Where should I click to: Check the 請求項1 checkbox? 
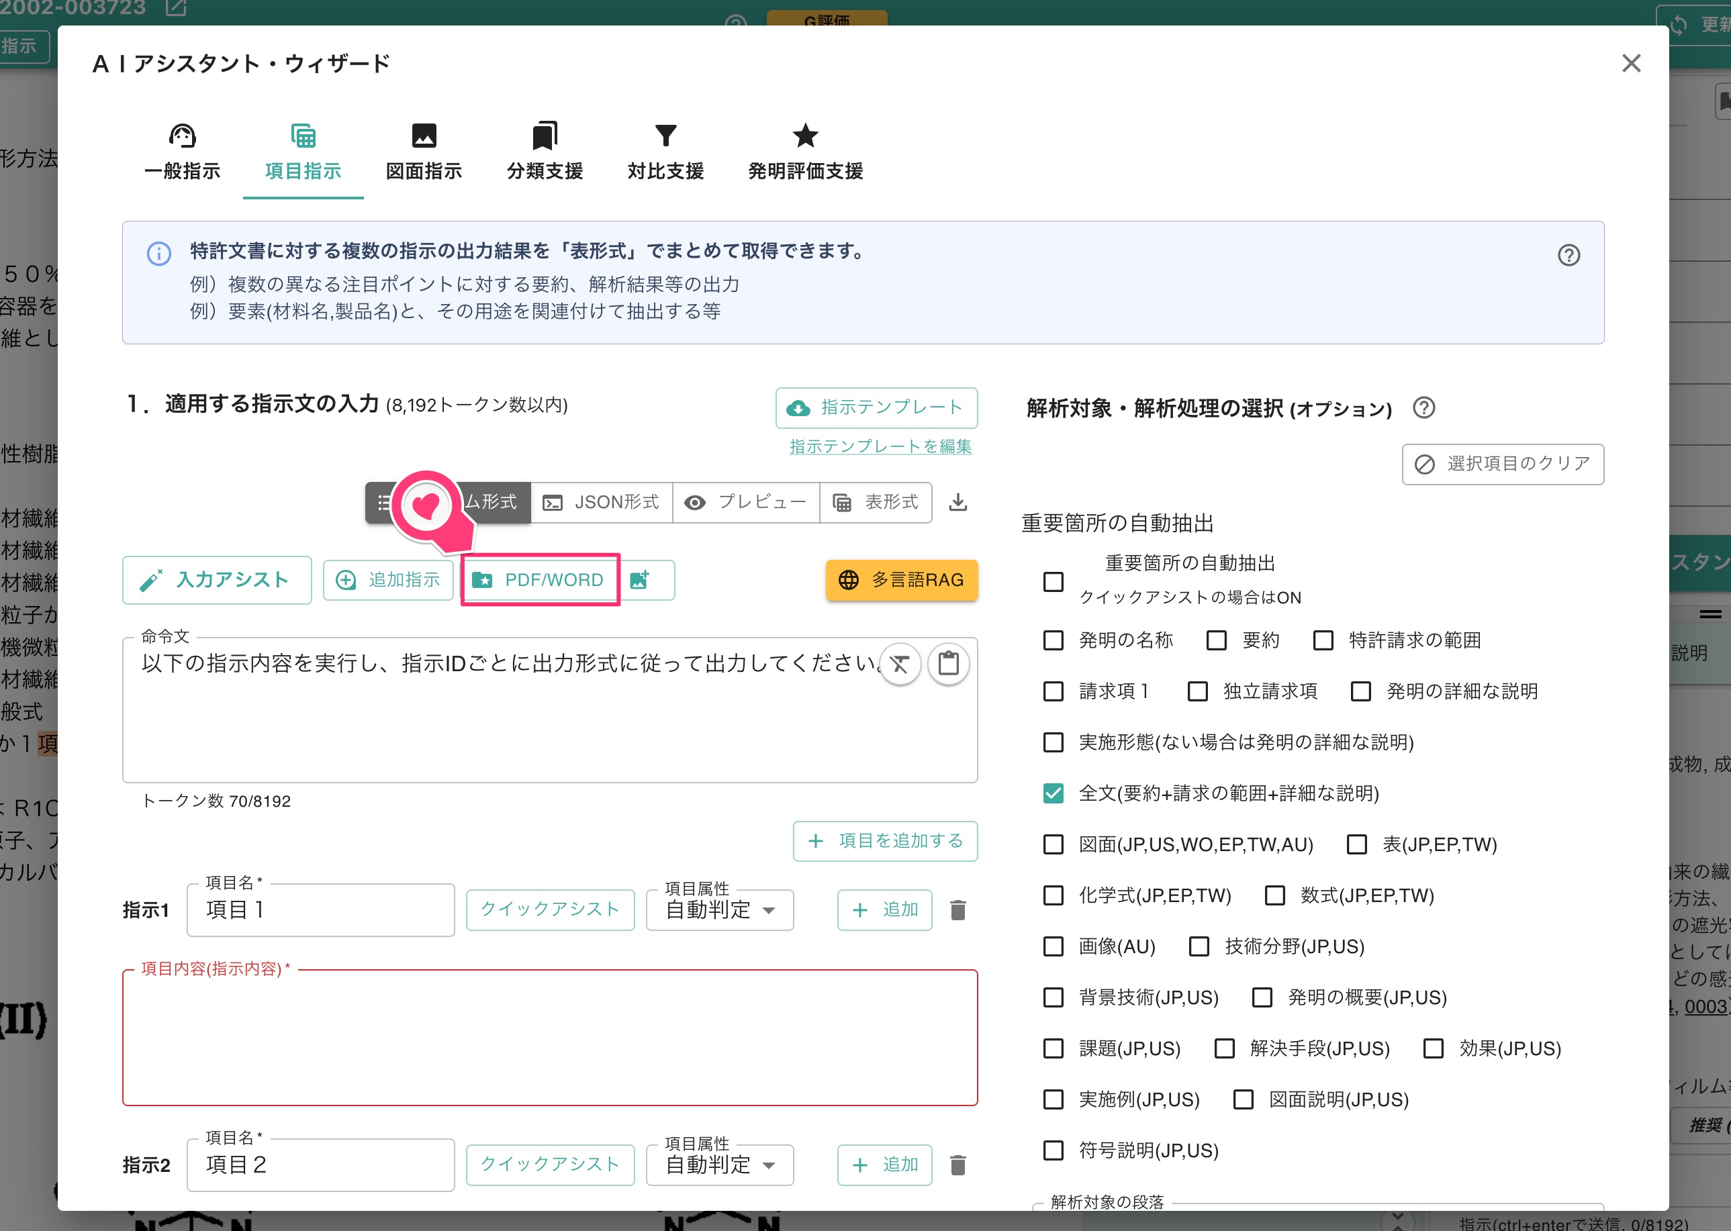(1053, 691)
